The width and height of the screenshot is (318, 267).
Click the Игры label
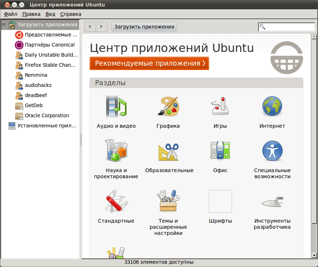click(220, 126)
